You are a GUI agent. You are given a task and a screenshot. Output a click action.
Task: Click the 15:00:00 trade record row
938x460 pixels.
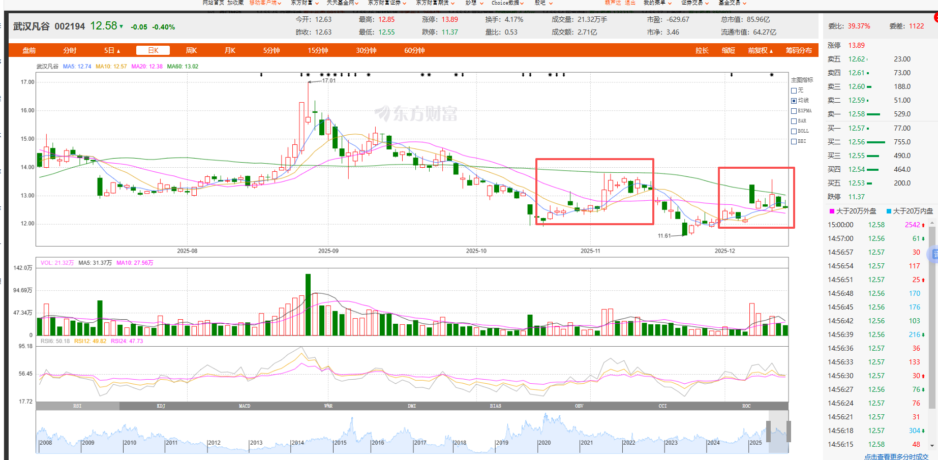coord(877,225)
